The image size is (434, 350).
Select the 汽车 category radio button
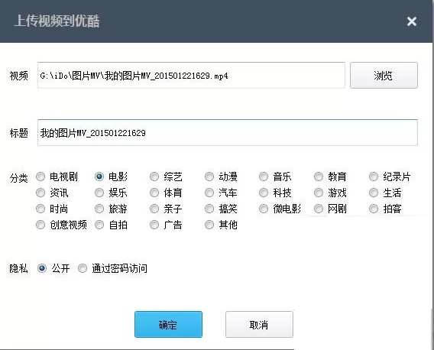point(209,193)
